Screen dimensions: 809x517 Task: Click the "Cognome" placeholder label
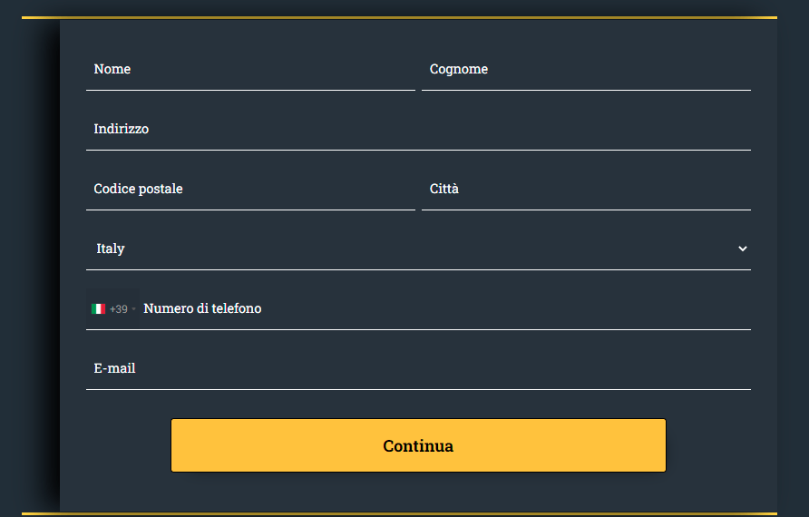click(459, 69)
